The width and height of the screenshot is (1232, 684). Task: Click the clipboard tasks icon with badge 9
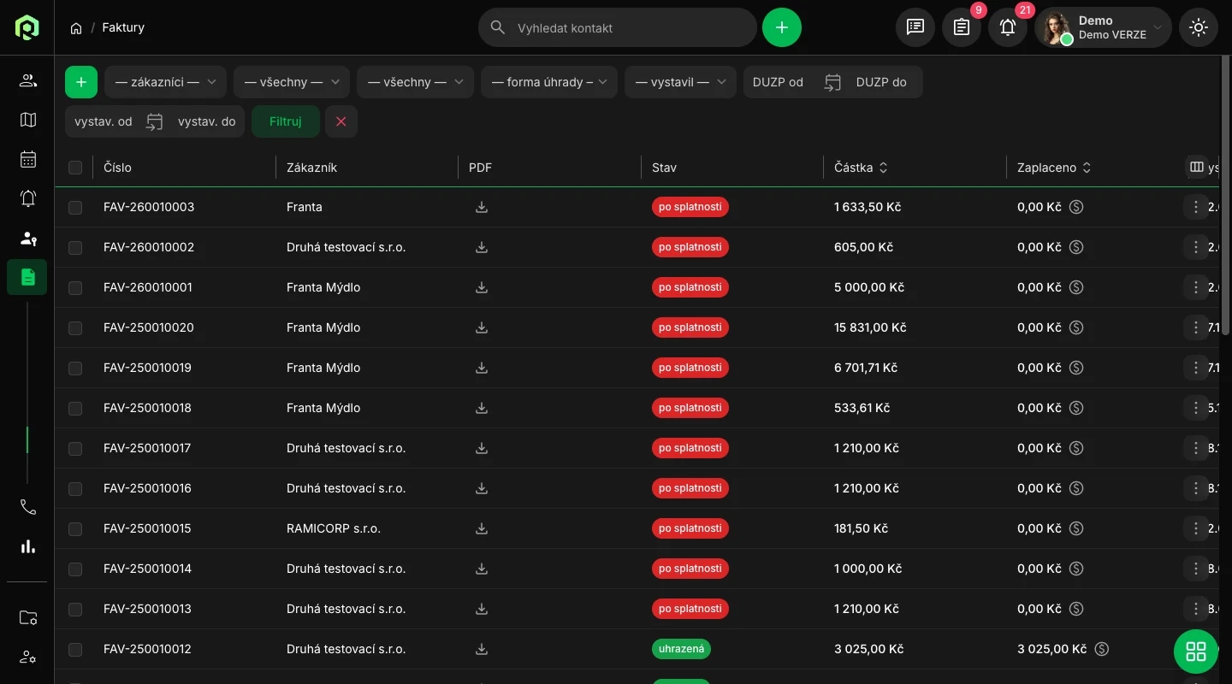click(962, 27)
